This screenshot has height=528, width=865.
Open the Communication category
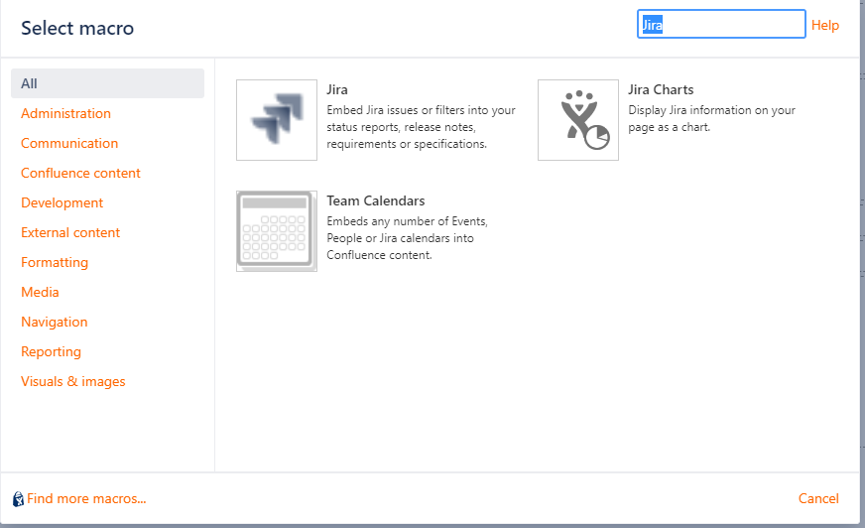point(69,143)
